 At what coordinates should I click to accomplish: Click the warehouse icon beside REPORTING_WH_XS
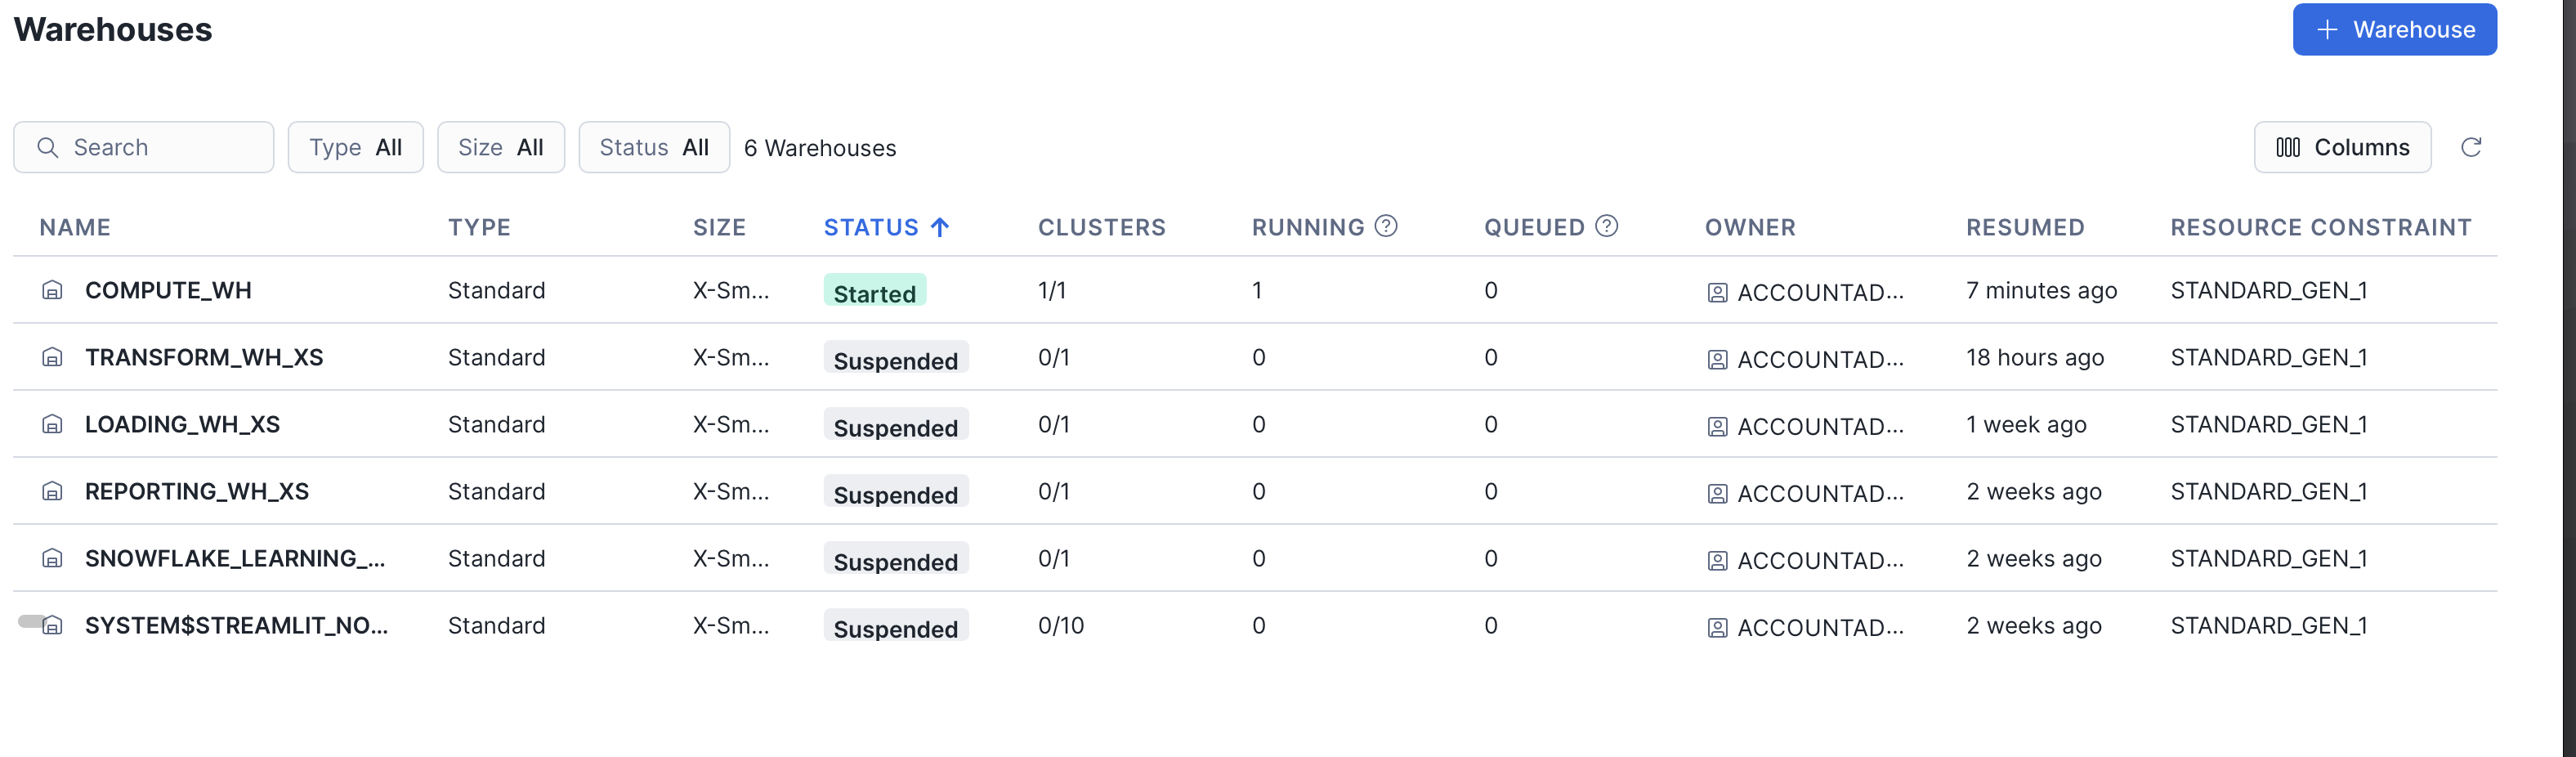point(52,491)
